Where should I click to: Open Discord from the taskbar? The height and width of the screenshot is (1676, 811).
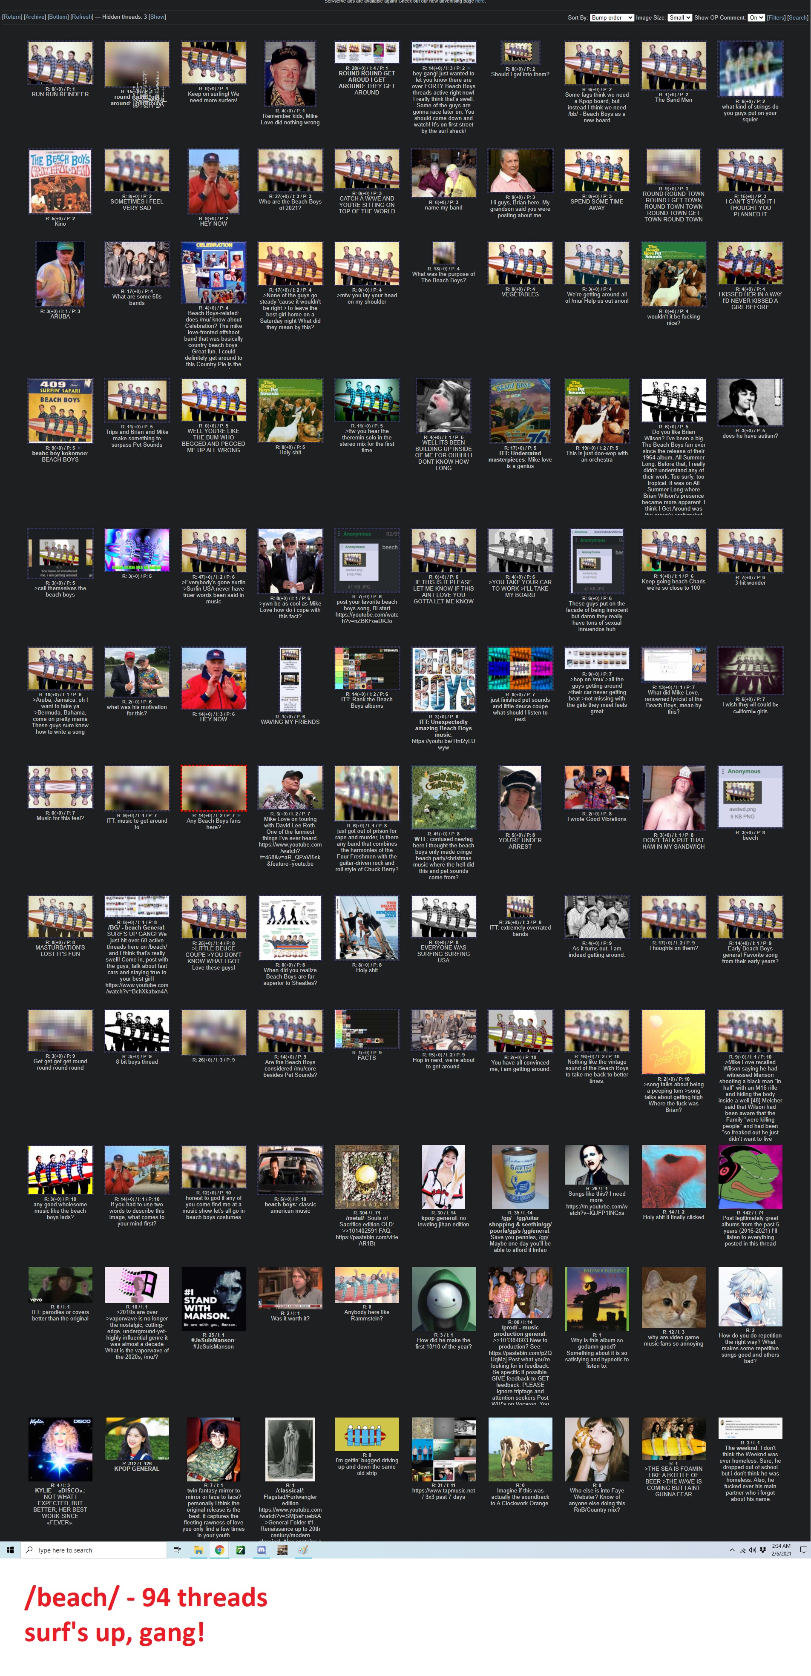point(261,1550)
